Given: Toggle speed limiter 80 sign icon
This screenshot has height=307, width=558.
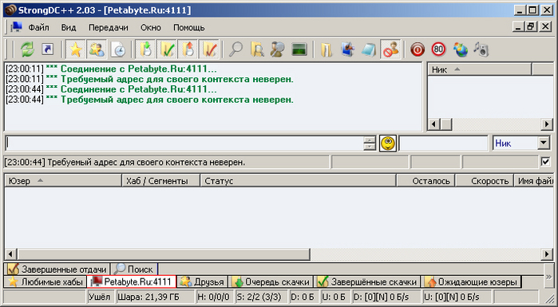Looking at the screenshot, I should click(x=438, y=49).
